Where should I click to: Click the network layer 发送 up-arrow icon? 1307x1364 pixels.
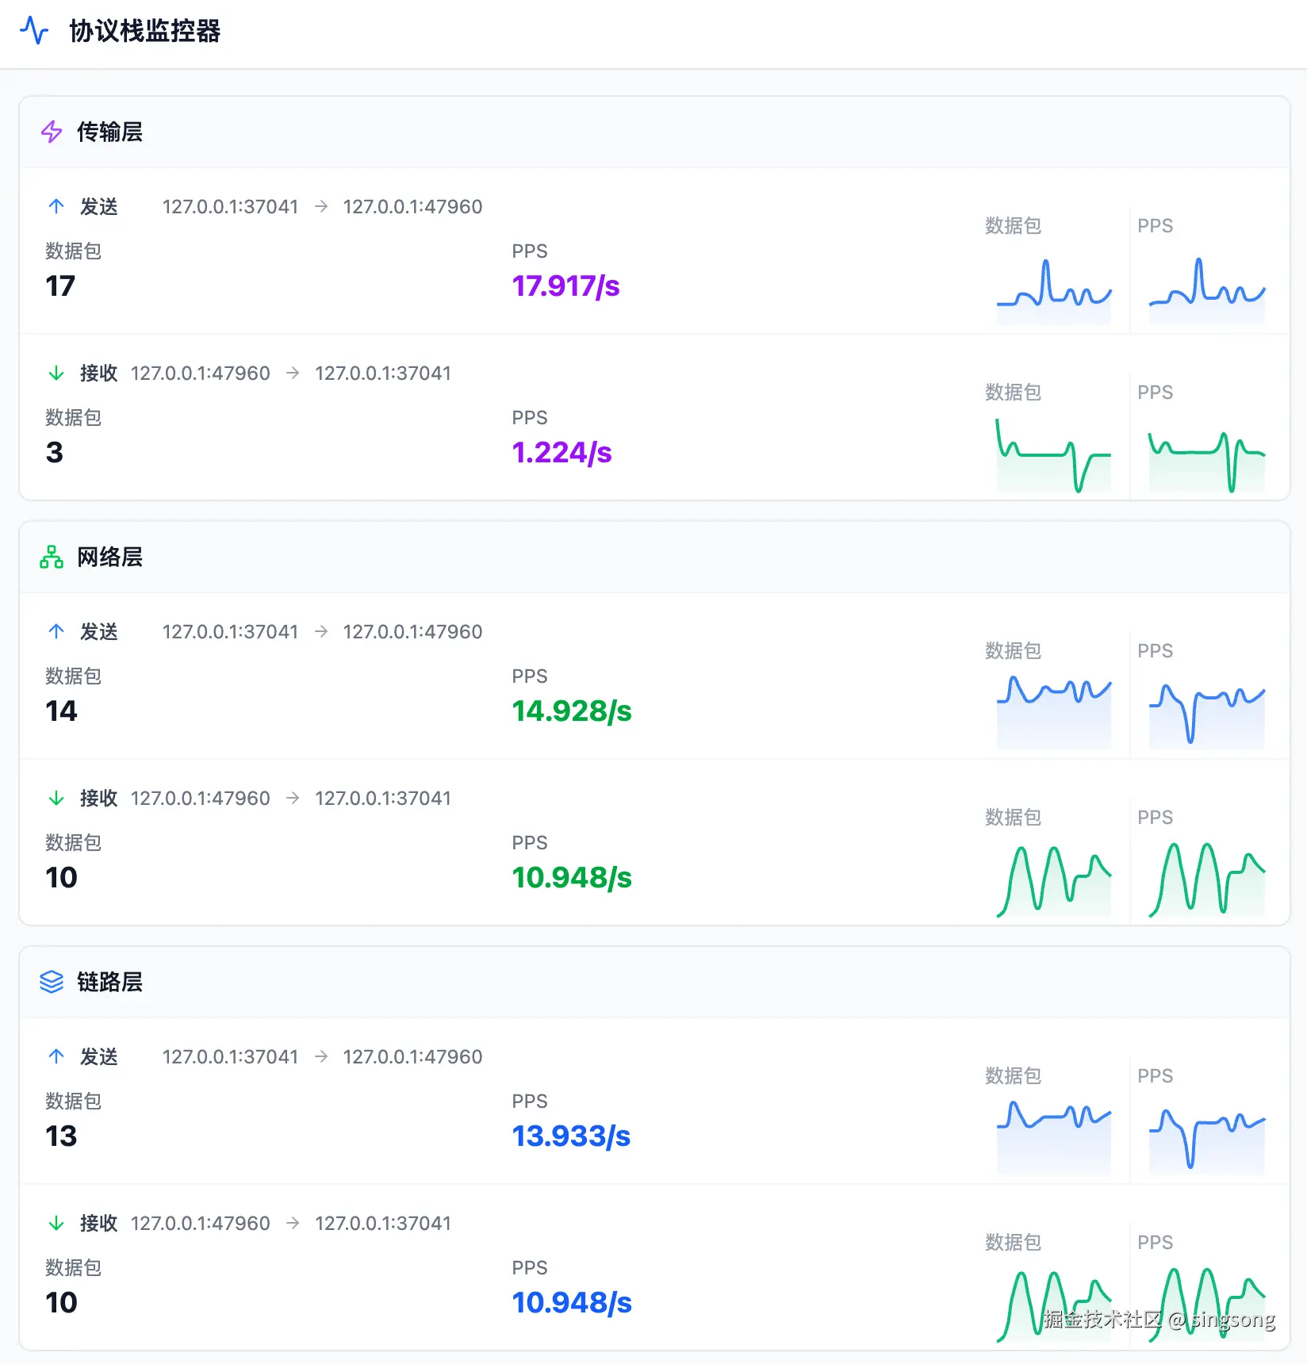point(56,631)
